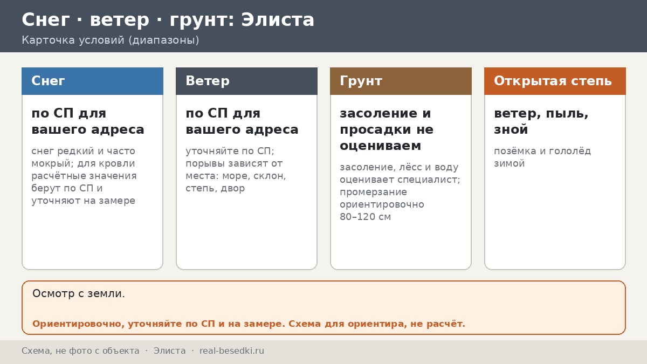Click footer city name 'Элиста'
The image size is (647, 364).
[x=169, y=351]
